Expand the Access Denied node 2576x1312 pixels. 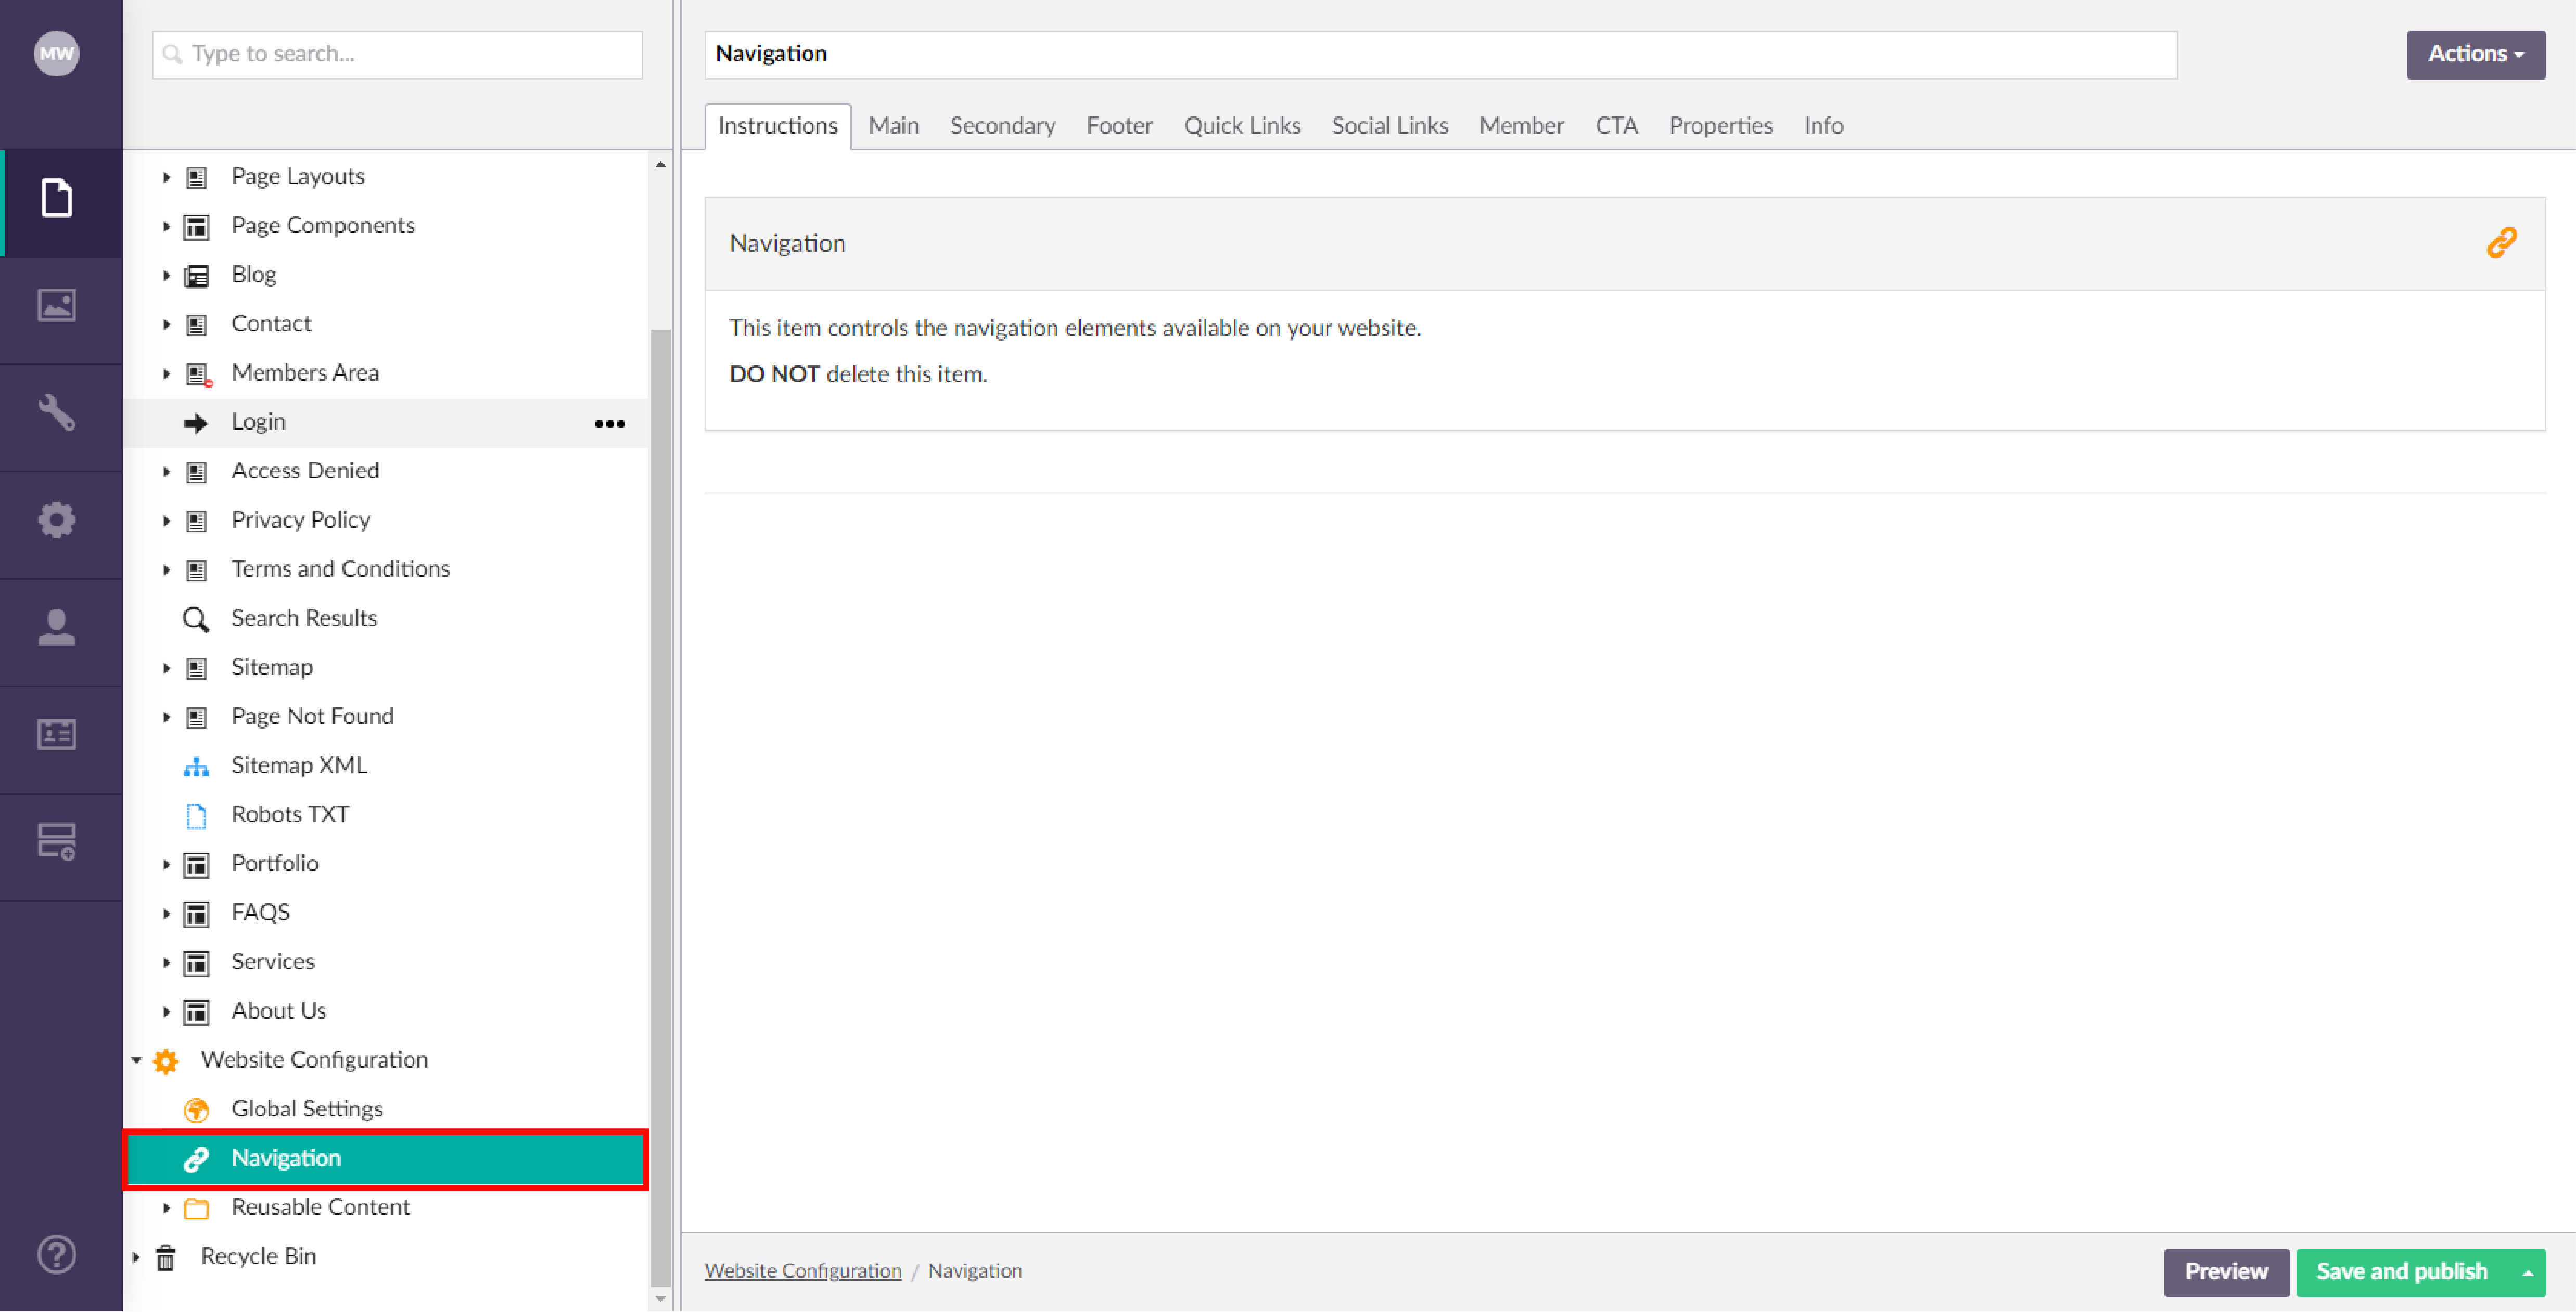pyautogui.click(x=166, y=471)
